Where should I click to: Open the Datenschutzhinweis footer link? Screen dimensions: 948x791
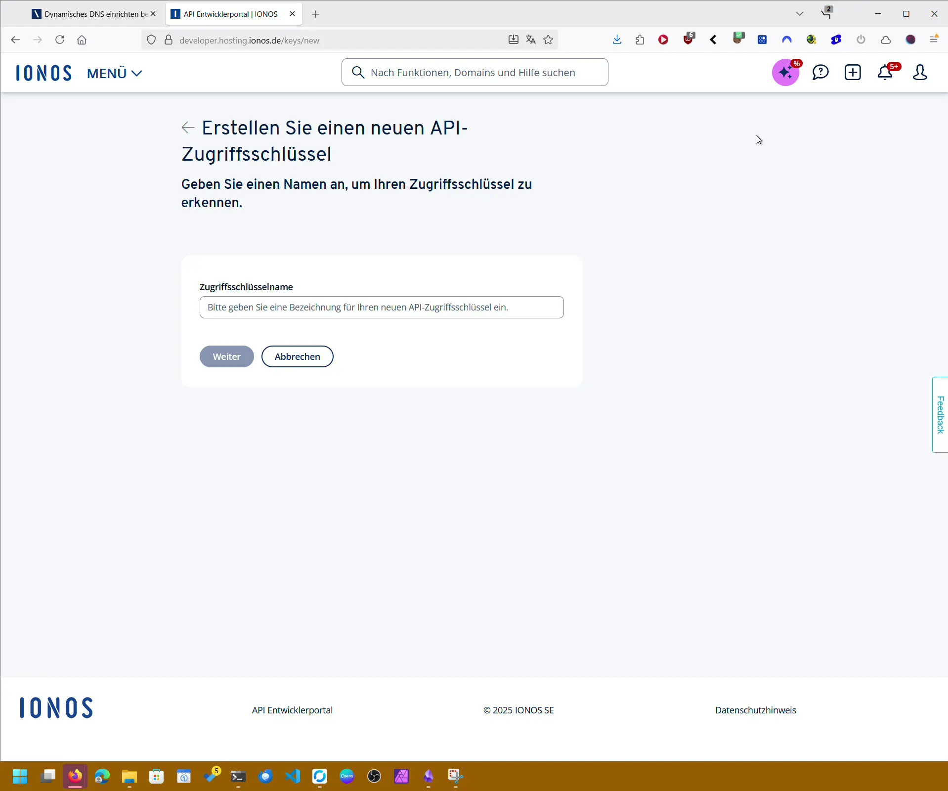[755, 710]
